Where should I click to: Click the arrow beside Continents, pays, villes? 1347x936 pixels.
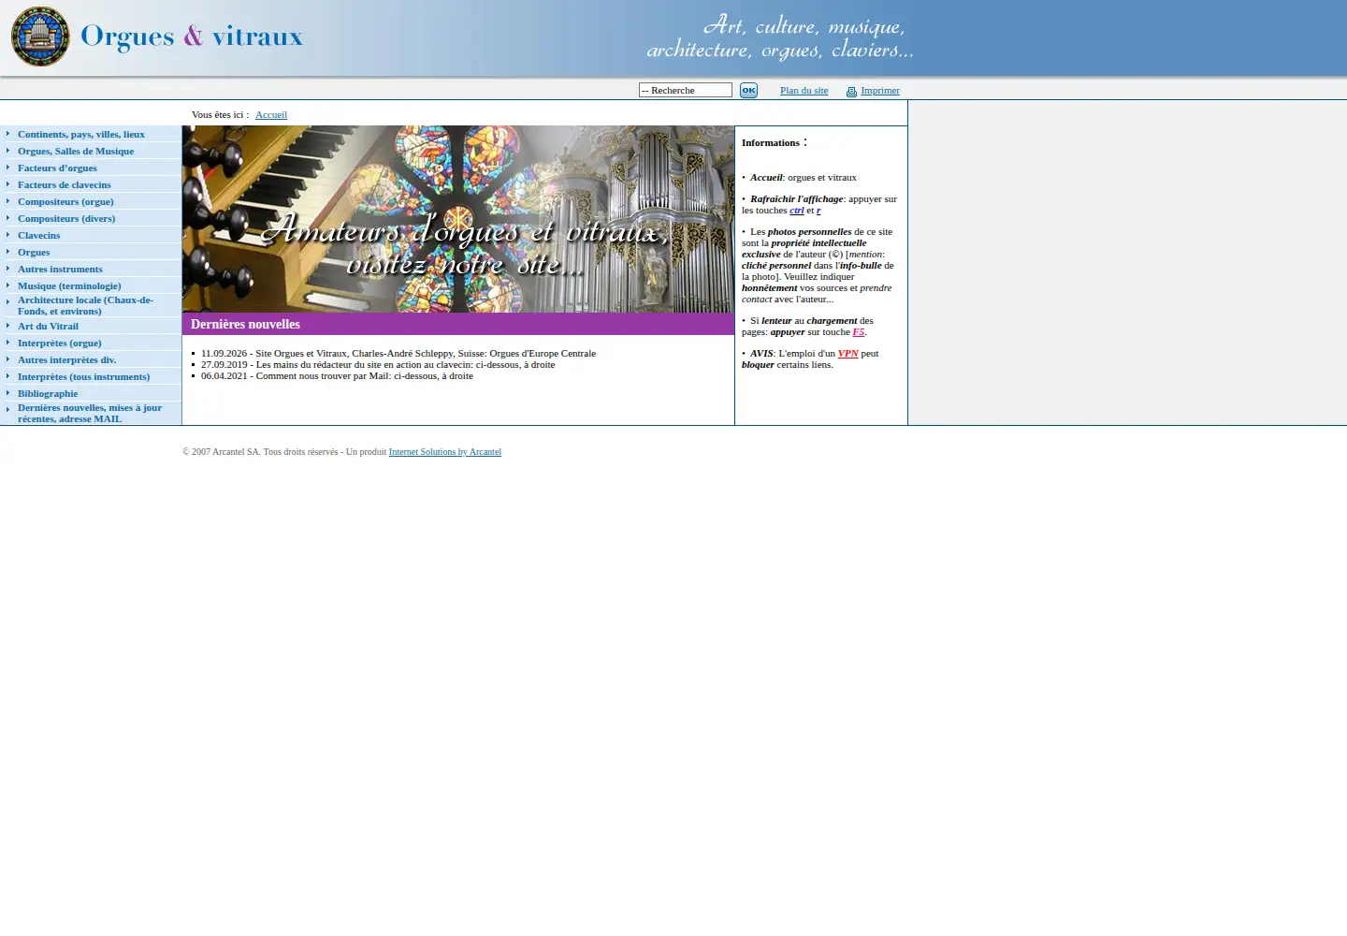pos(7,134)
